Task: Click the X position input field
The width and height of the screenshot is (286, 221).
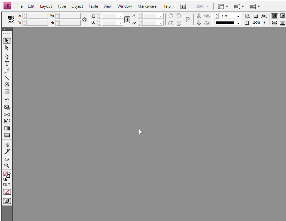Action: click(37, 16)
